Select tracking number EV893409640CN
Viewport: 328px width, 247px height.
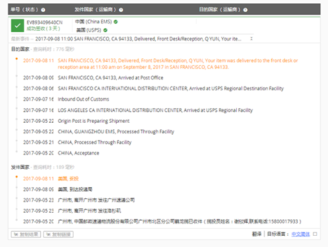tap(45, 22)
